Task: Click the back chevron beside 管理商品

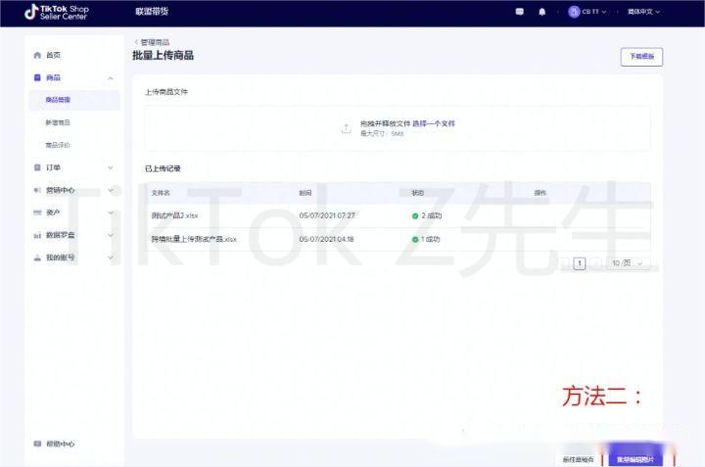Action: tap(136, 42)
